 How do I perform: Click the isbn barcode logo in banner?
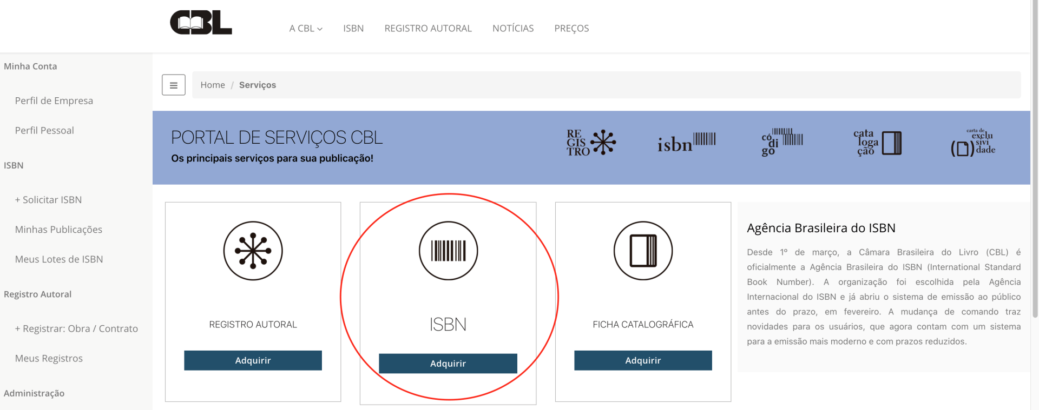coord(686,142)
